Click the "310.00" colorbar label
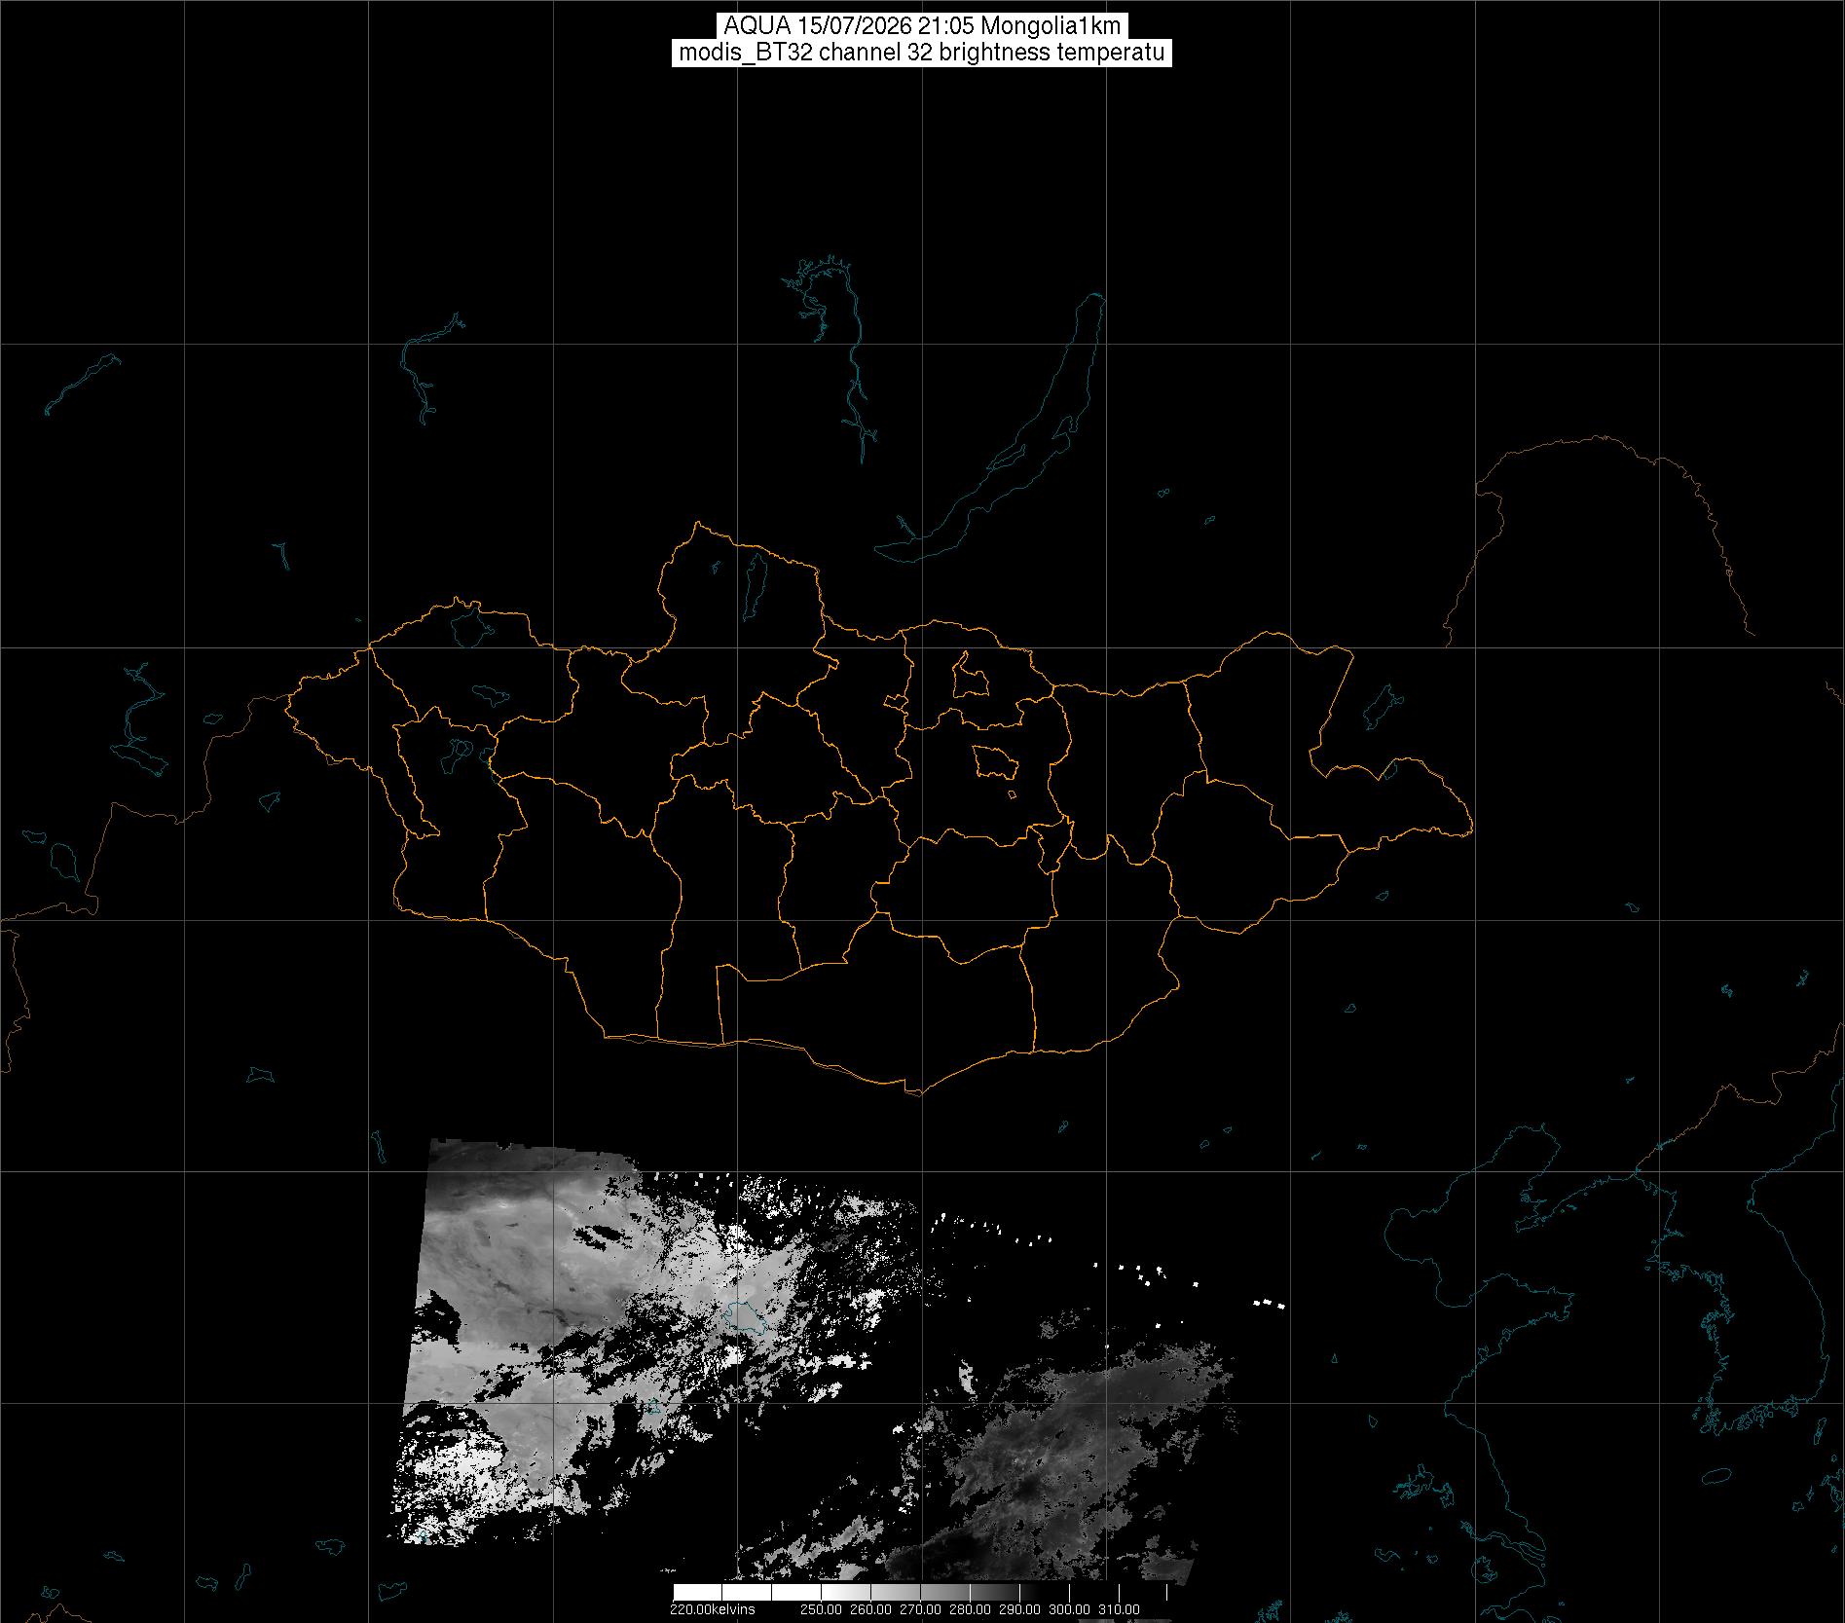The height and width of the screenshot is (1623, 1845). click(1120, 1609)
